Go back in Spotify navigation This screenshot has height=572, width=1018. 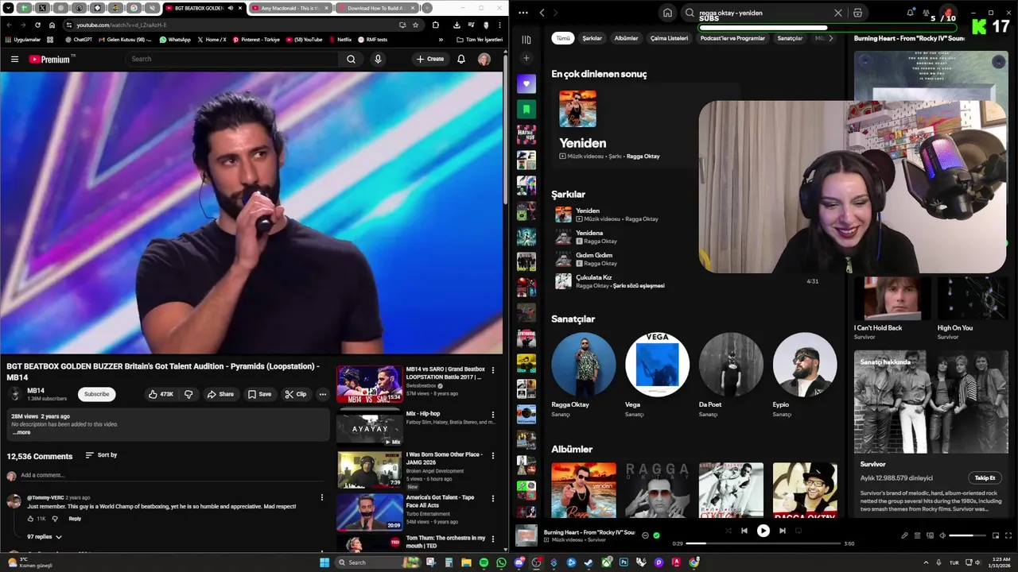click(x=542, y=13)
